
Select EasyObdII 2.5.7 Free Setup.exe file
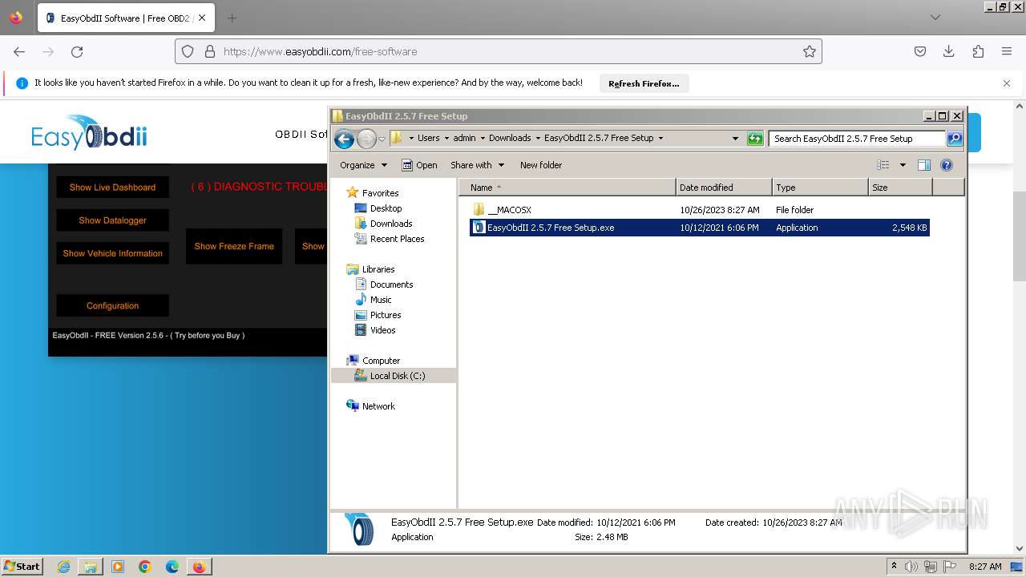point(699,228)
